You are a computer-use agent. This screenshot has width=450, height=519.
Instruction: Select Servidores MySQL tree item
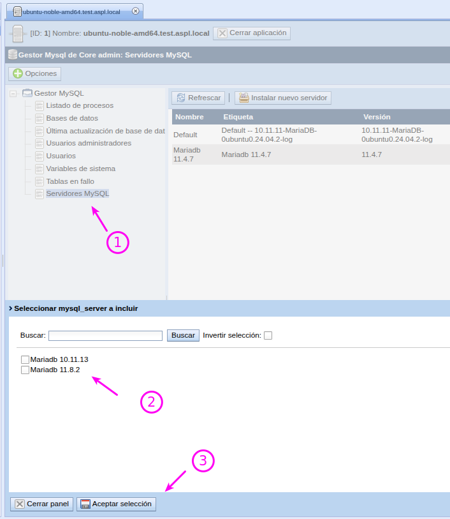78,193
